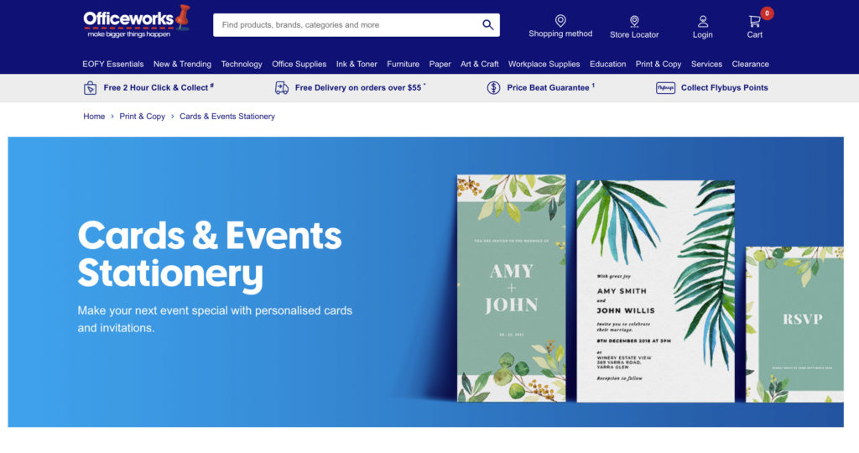Click Free 2 Hour Click & Collect link
The width and height of the screenshot is (859, 453).
(x=159, y=87)
